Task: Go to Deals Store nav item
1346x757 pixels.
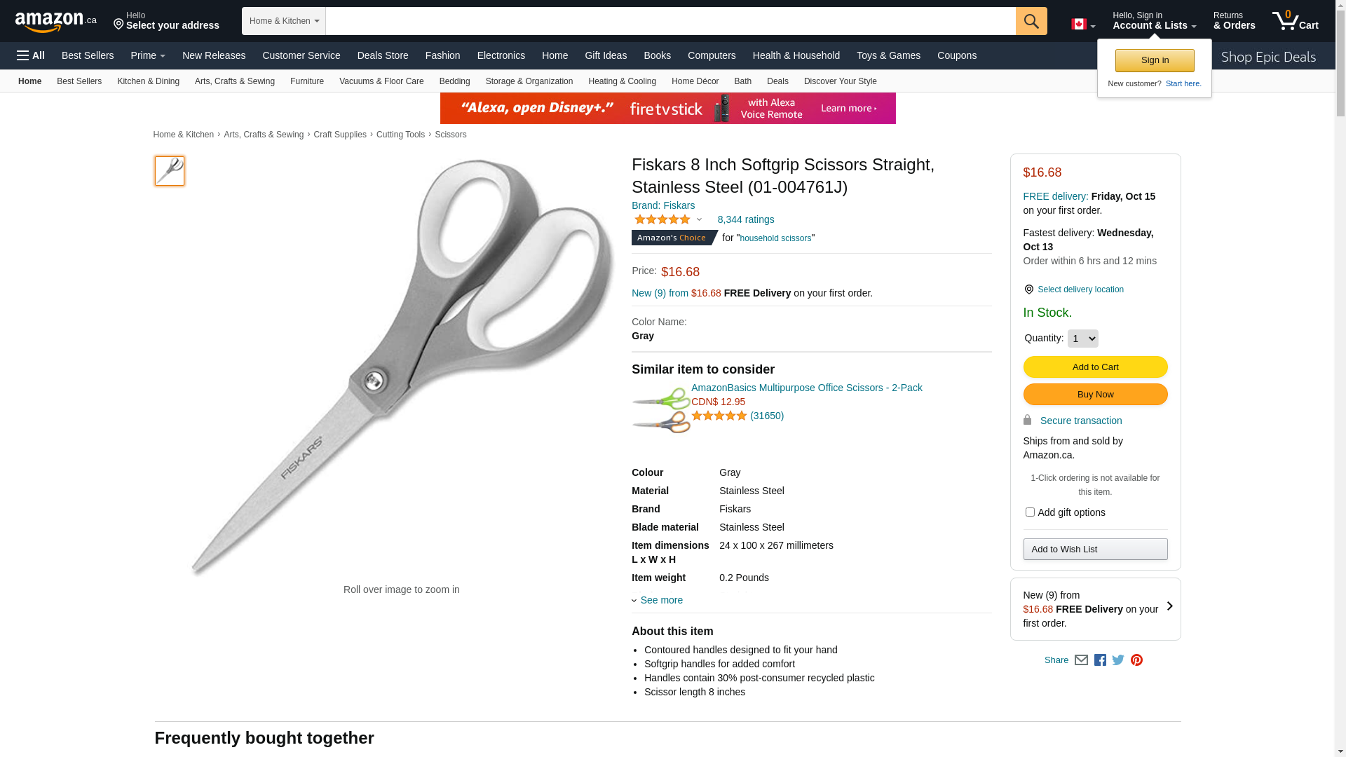Action: tap(383, 55)
